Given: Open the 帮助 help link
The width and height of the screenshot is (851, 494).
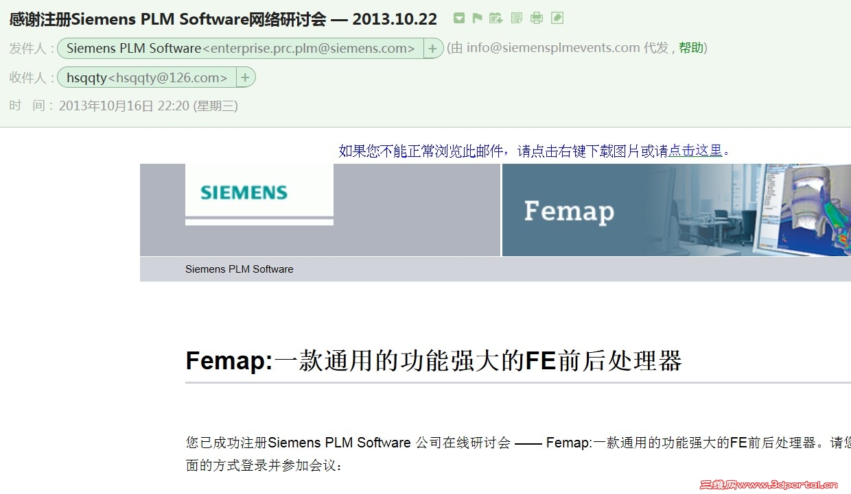Looking at the screenshot, I should tap(691, 48).
